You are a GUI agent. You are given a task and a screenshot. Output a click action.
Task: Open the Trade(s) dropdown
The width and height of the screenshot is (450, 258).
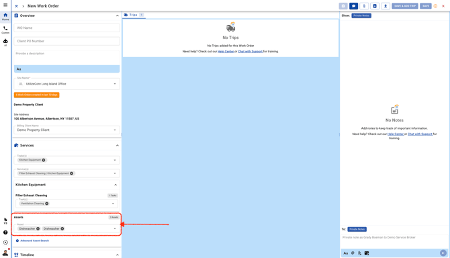(x=115, y=160)
